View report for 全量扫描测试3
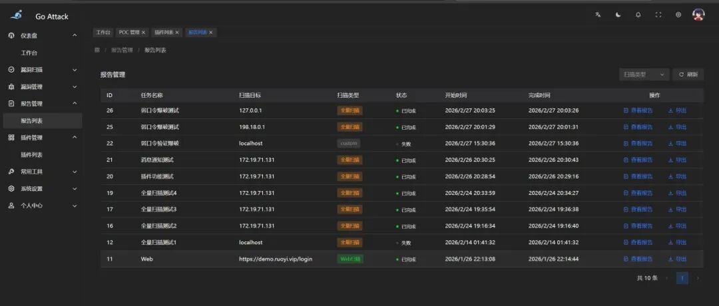The height and width of the screenshot is (306, 719). (x=638, y=210)
